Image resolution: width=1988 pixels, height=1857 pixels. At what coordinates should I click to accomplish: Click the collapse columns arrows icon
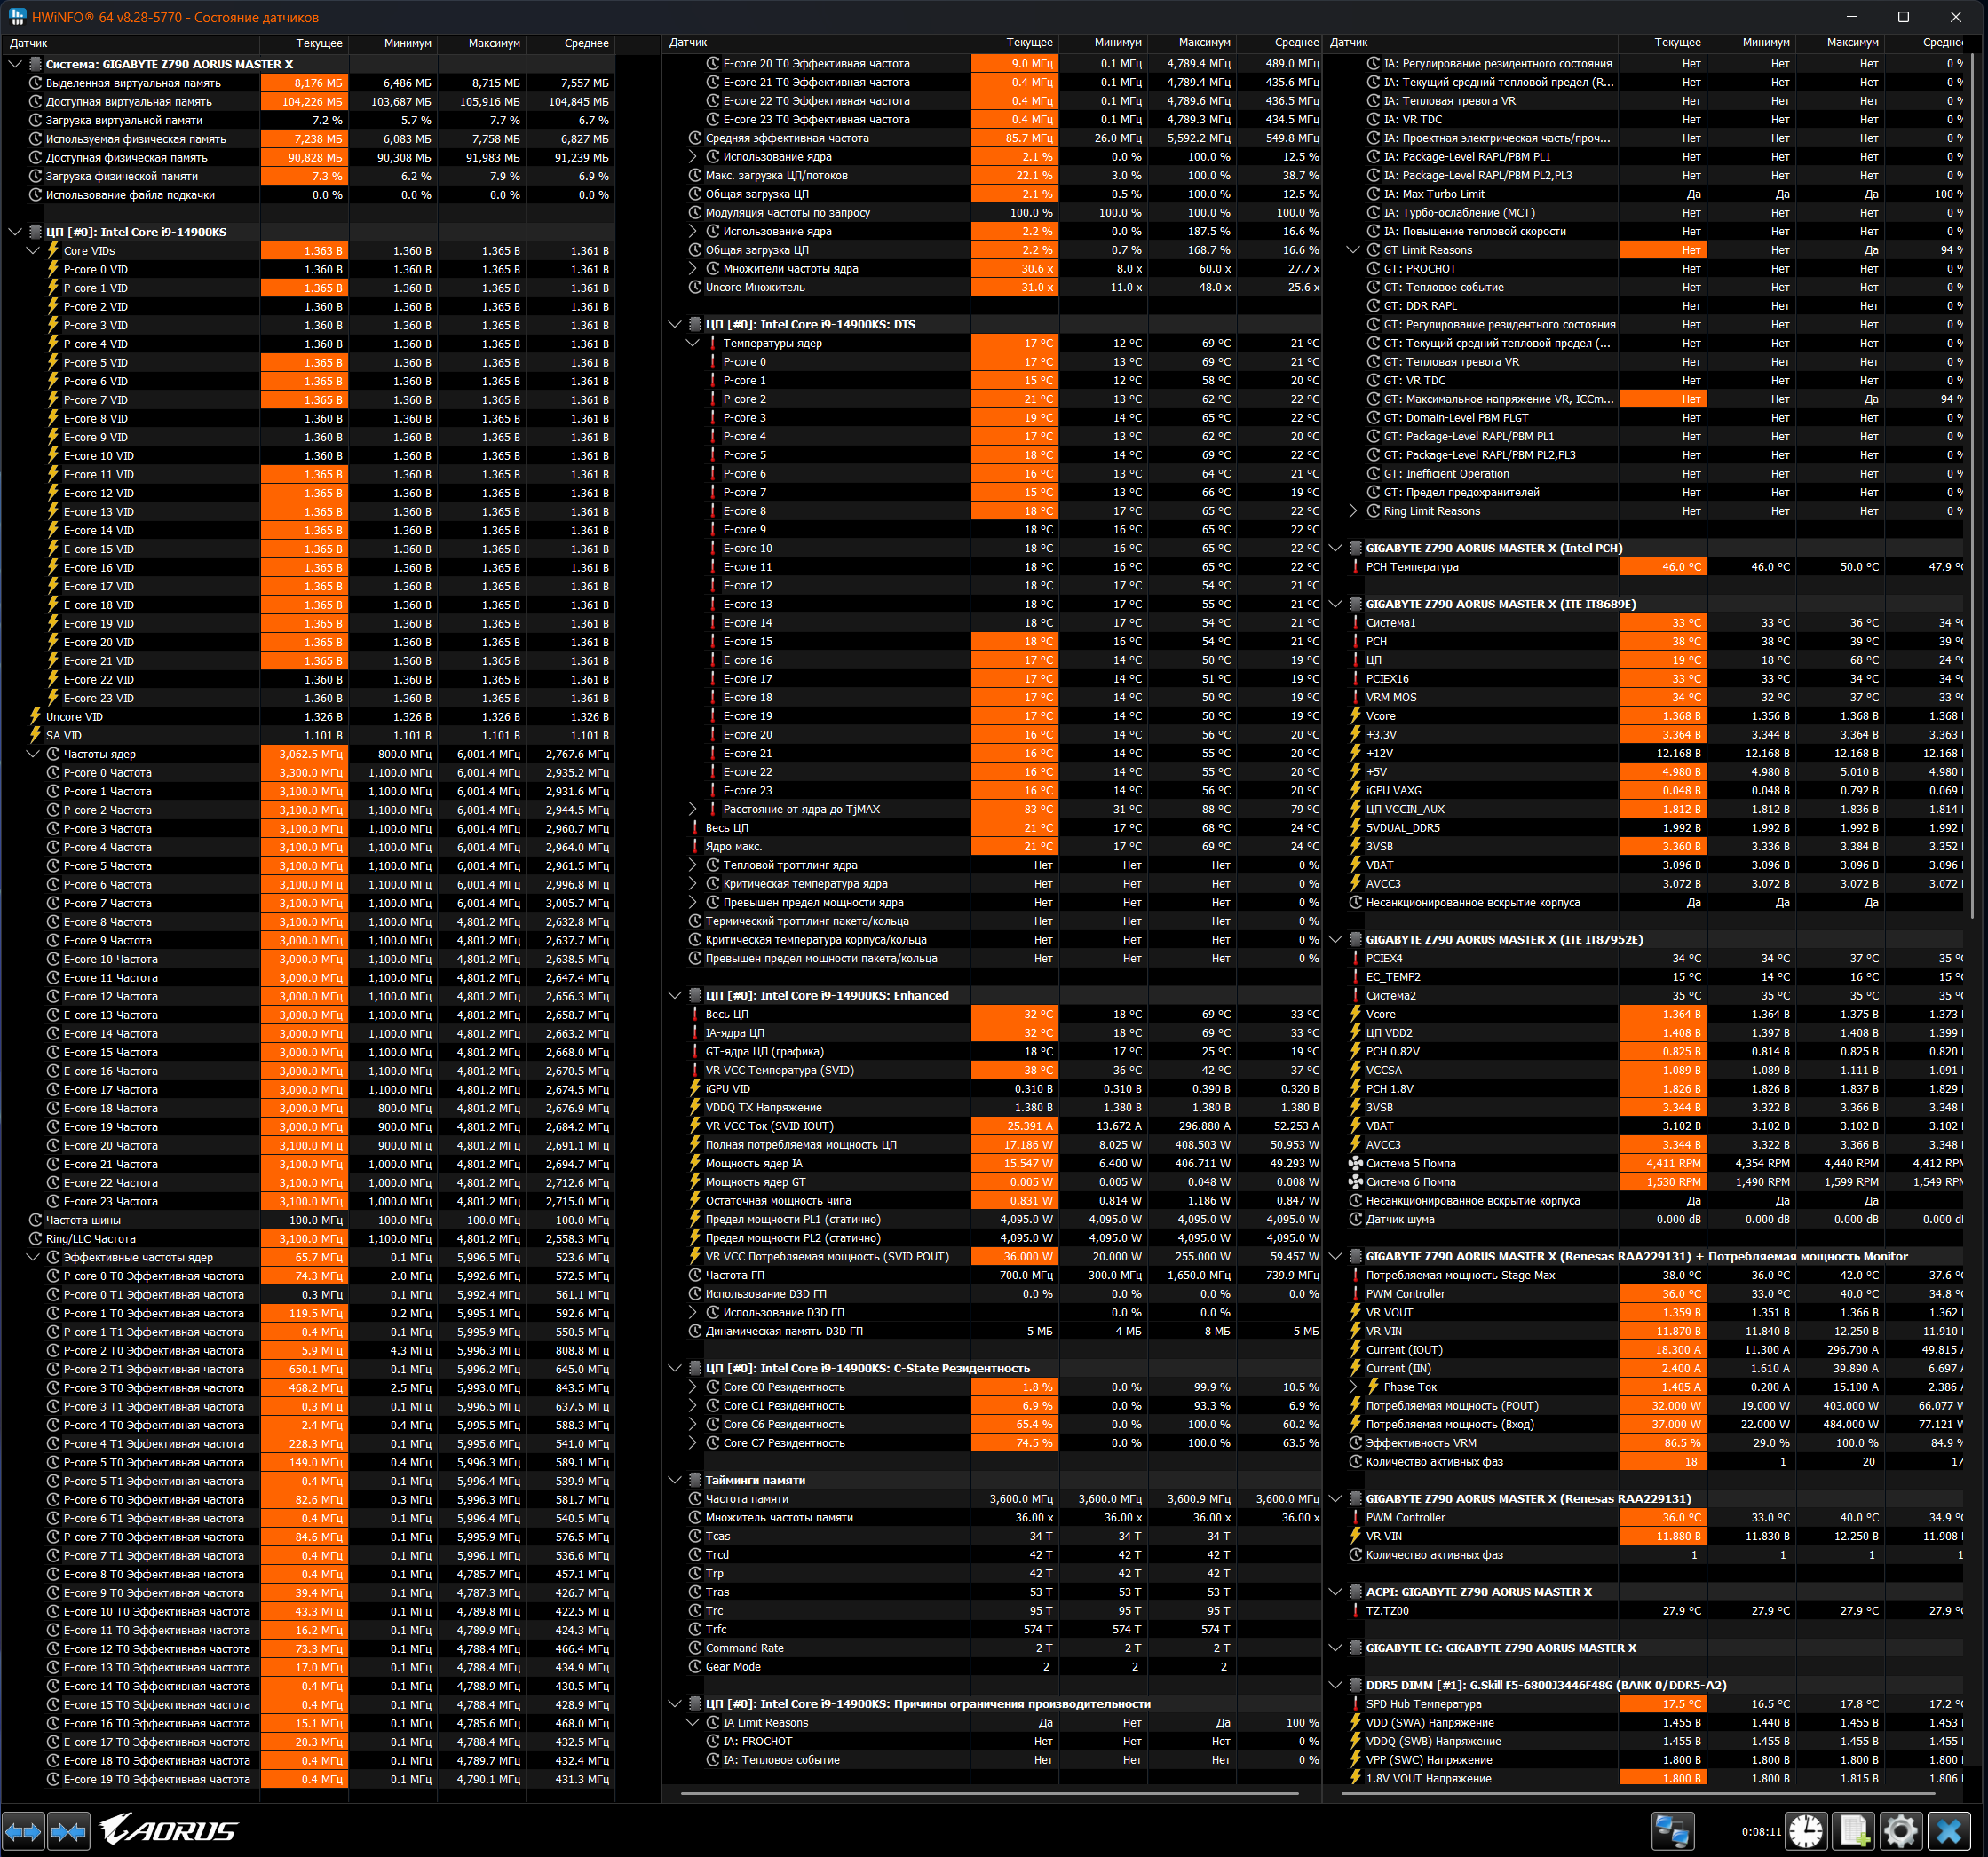pyautogui.click(x=68, y=1832)
